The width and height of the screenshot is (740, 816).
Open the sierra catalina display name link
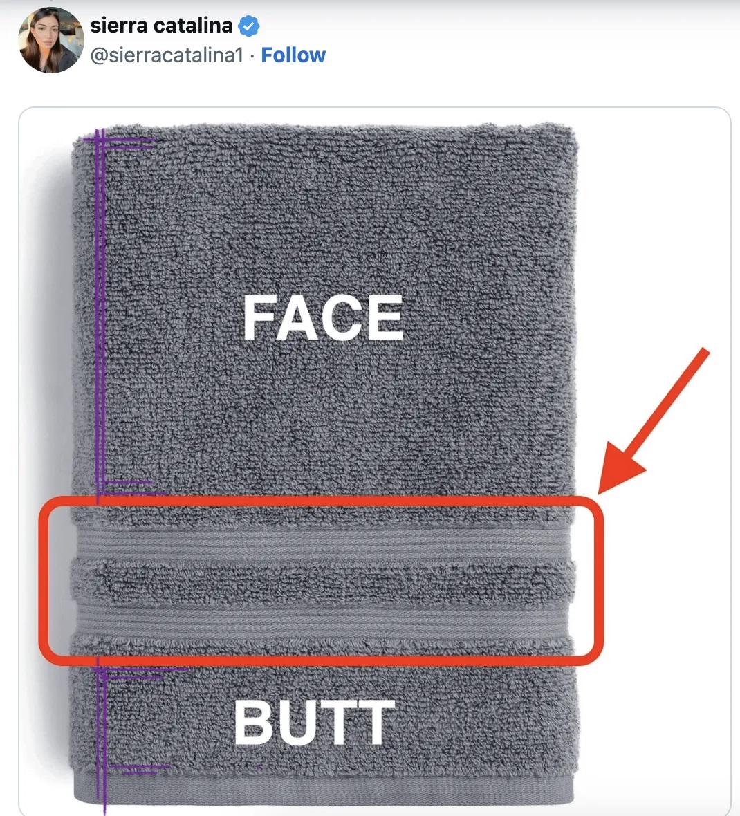[161, 26]
